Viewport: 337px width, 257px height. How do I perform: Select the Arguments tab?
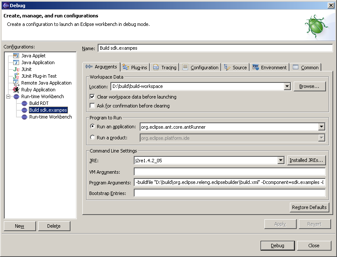101,67
